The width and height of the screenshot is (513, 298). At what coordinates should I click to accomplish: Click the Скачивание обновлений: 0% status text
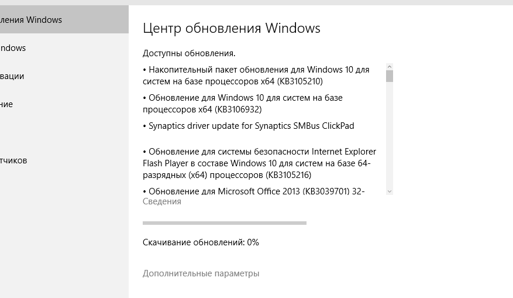(201, 242)
